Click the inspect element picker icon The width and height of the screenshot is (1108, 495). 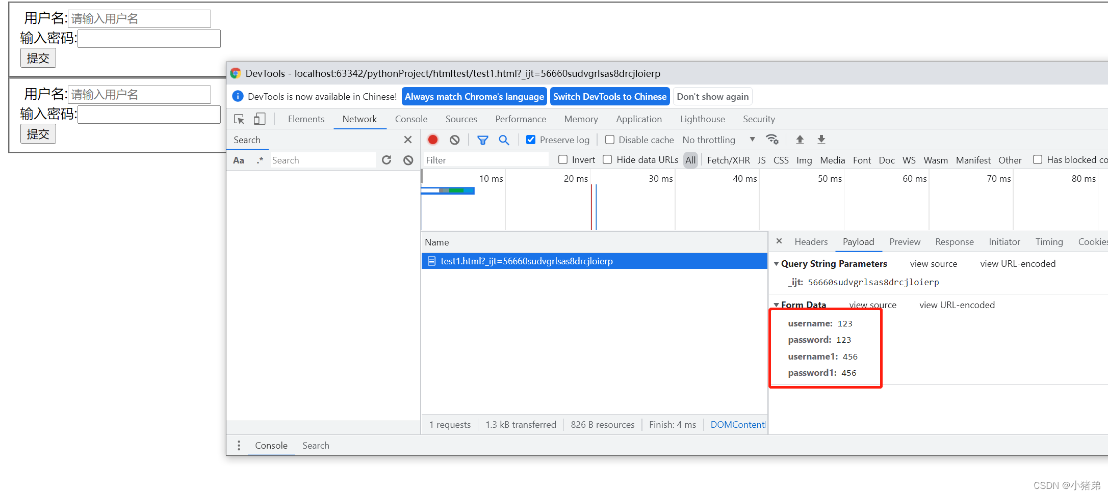point(239,119)
